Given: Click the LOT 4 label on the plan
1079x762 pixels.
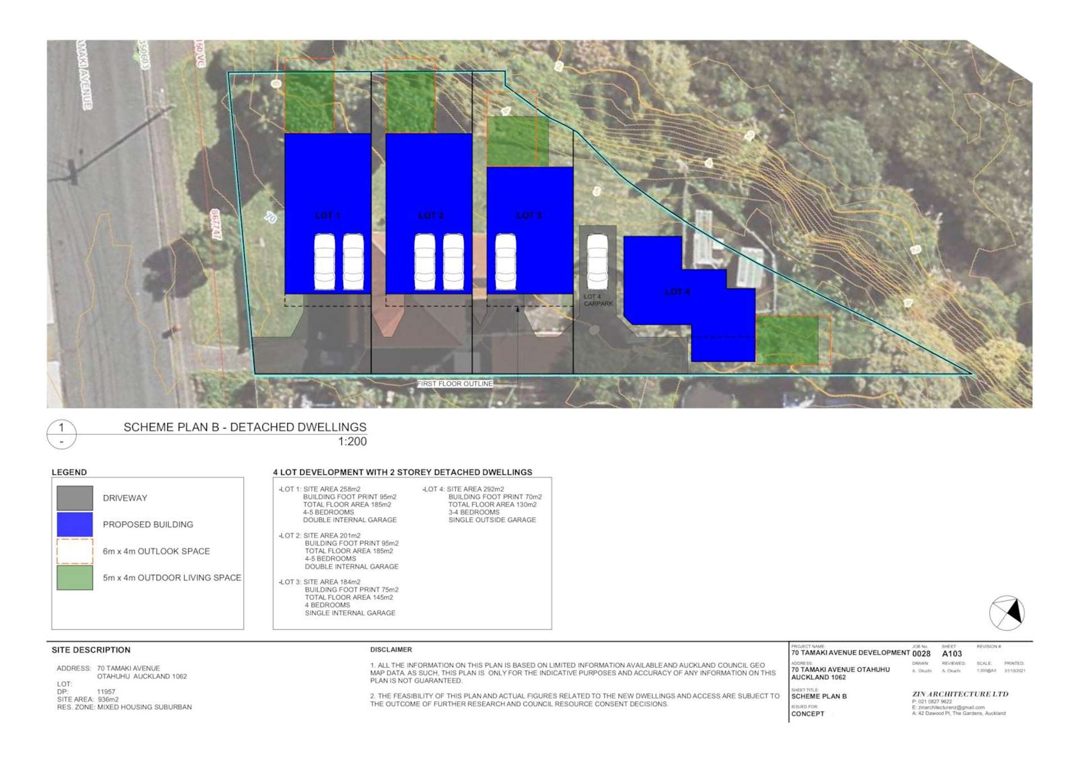Looking at the screenshot, I should pos(677,292).
